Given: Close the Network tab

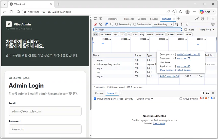Looking at the screenshot, I should 174,19.
